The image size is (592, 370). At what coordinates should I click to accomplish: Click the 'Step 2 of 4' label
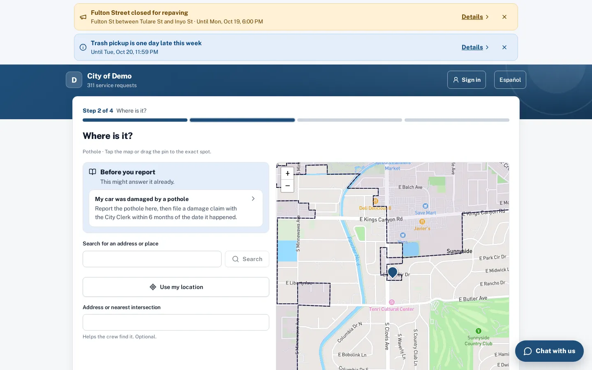[98, 111]
